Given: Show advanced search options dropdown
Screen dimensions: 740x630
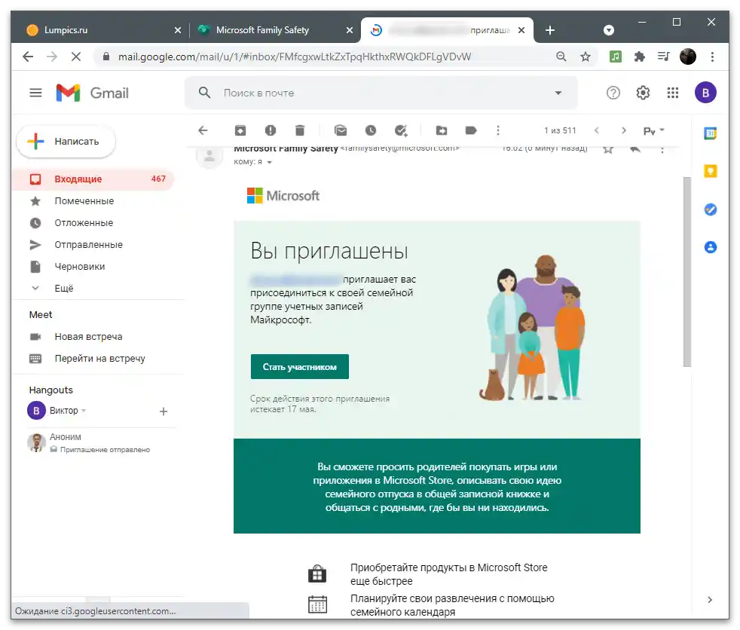Looking at the screenshot, I should click(558, 93).
